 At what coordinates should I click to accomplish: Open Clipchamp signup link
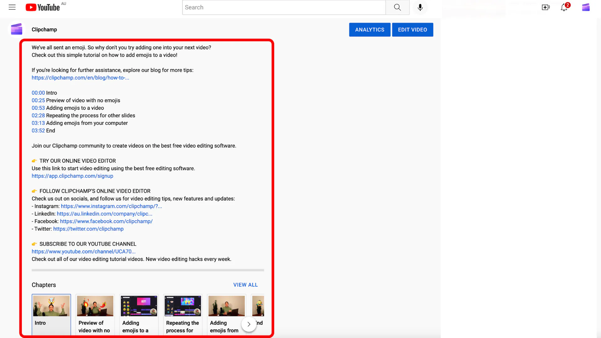click(72, 176)
